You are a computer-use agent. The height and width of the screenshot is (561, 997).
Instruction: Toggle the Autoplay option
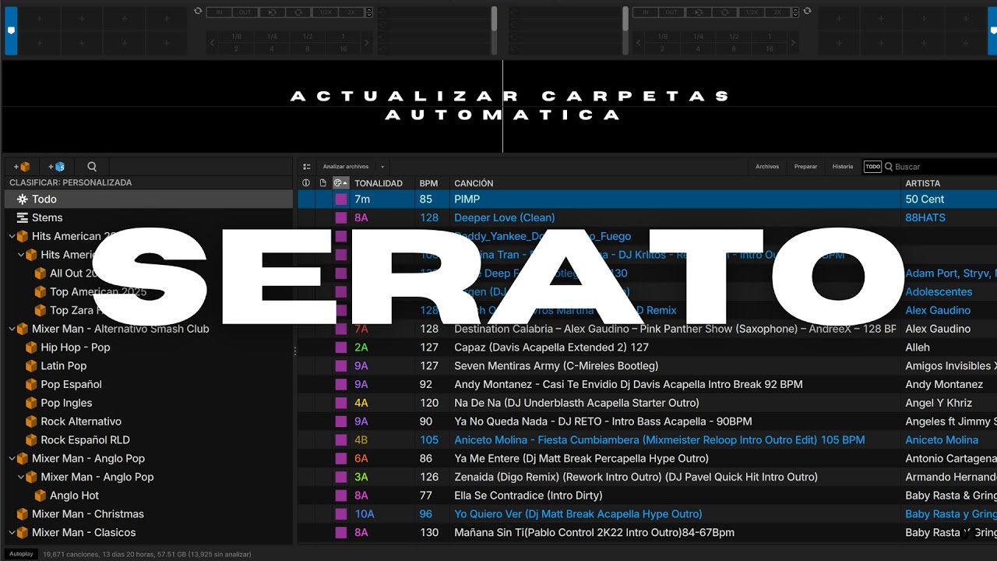coord(21,554)
